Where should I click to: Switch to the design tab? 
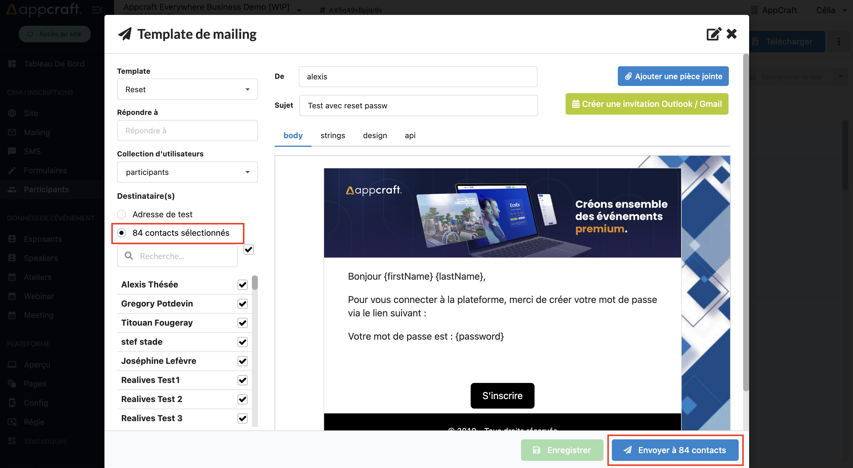[375, 136]
